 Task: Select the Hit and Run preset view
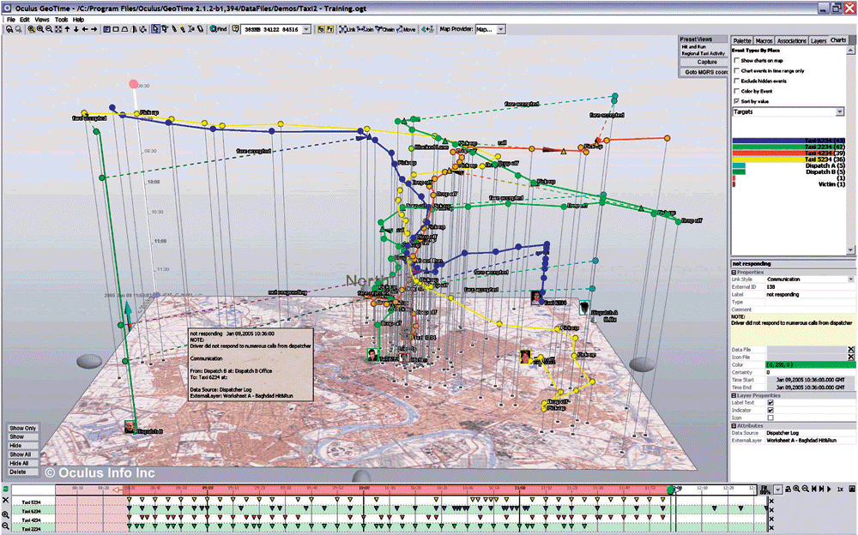[693, 47]
